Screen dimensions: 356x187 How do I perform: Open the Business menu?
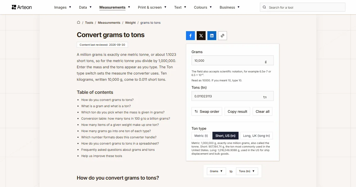point(230,7)
